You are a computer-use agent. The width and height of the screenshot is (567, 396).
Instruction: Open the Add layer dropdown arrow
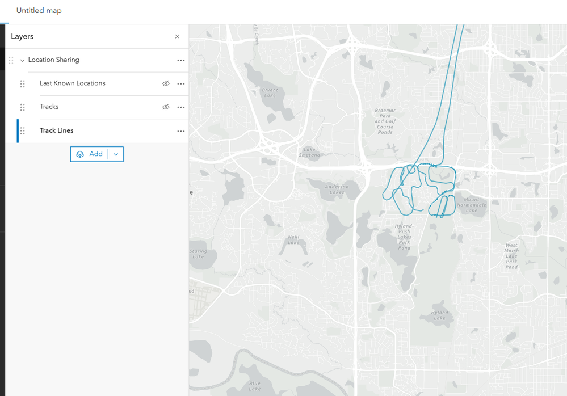[x=116, y=154]
